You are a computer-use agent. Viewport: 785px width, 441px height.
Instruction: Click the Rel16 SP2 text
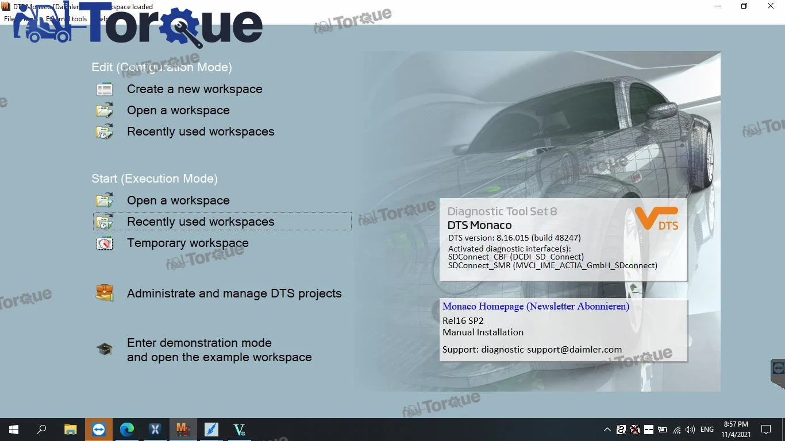[463, 321]
